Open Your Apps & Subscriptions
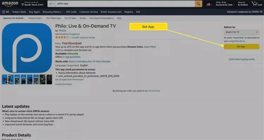264x140 pixels. tap(101, 18)
